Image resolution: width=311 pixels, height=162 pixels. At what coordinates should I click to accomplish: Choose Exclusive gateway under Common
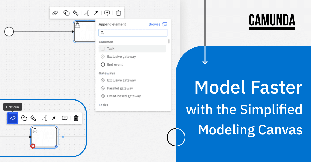(132, 57)
